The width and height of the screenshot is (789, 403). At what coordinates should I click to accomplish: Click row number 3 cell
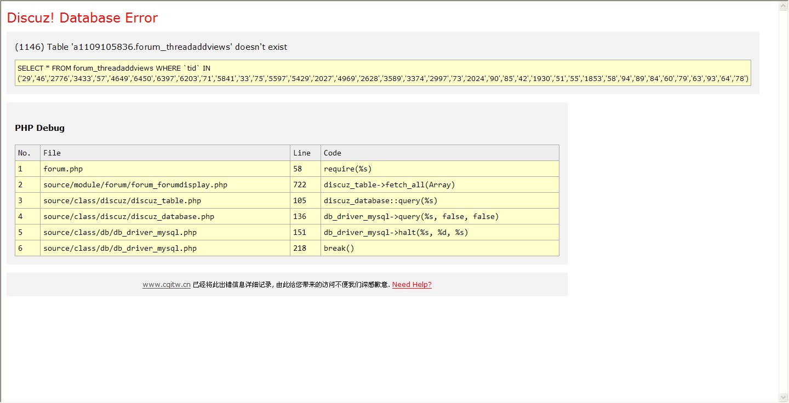[27, 200]
